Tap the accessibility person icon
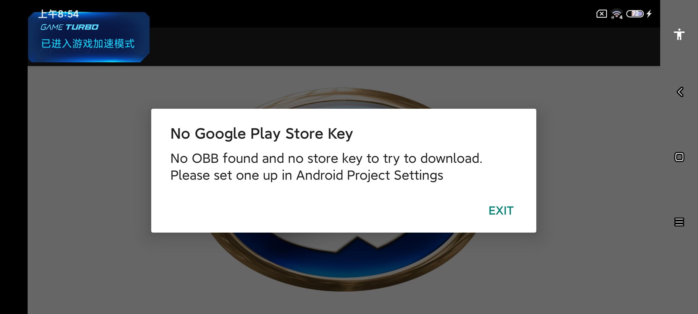 679,34
